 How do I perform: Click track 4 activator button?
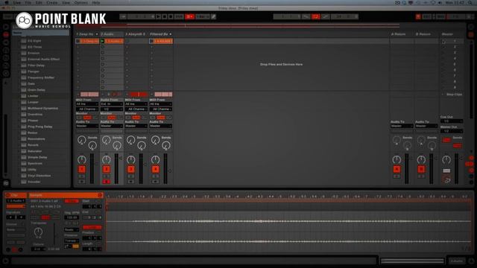tap(156, 169)
